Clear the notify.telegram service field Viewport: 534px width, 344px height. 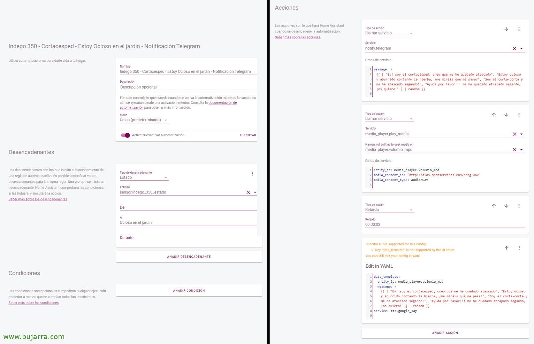(514, 48)
